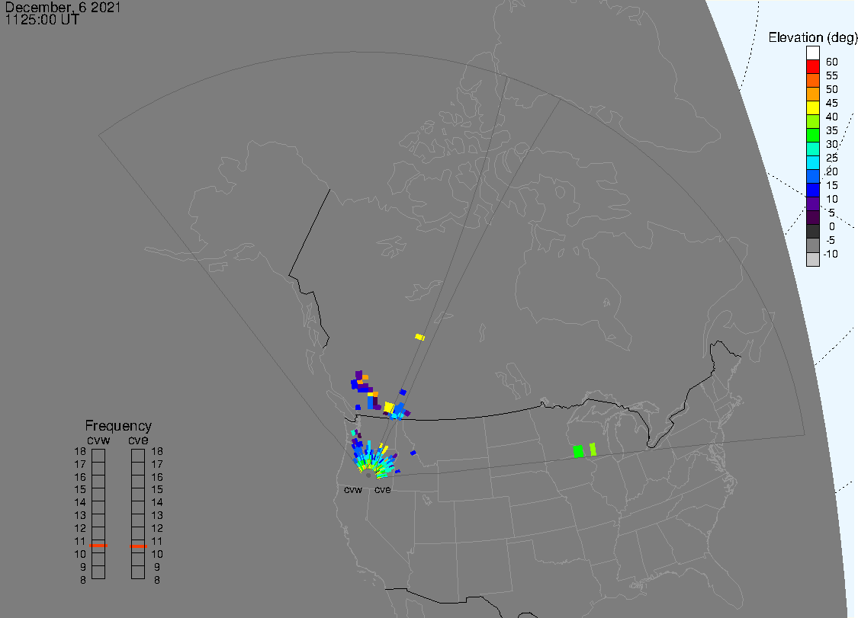Screen dimensions: 858x618
Task: Select the purple 5-10 degree legend swatch
Action: (x=812, y=203)
